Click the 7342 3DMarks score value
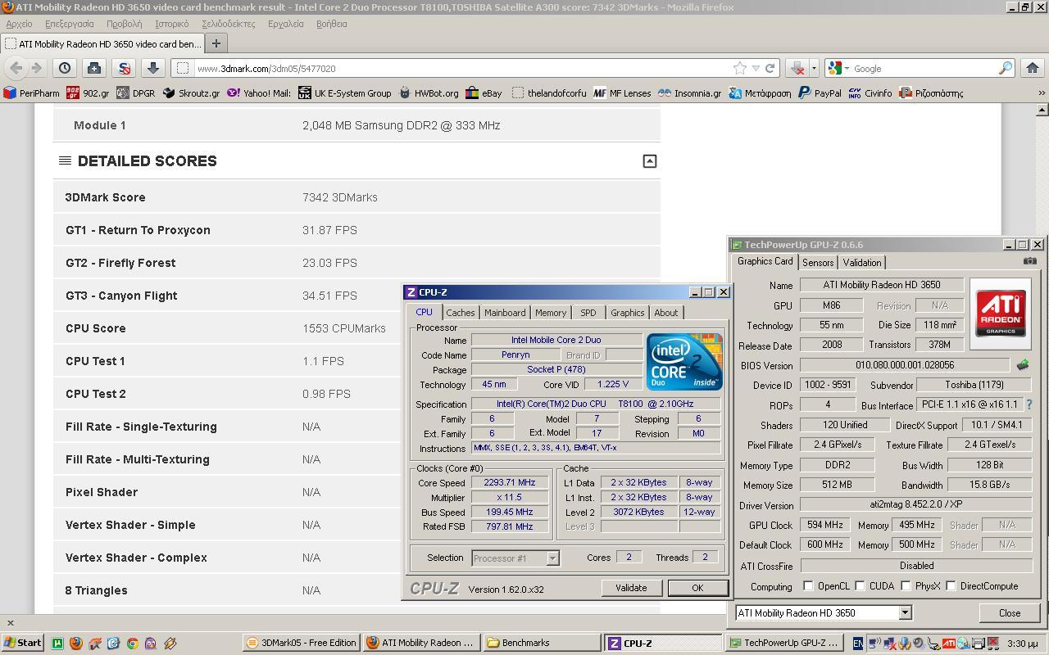Image resolution: width=1049 pixels, height=655 pixels. (340, 197)
